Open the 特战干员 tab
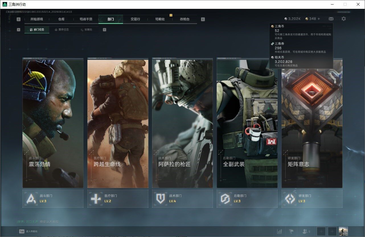365x237 pixels. [x=86, y=19]
